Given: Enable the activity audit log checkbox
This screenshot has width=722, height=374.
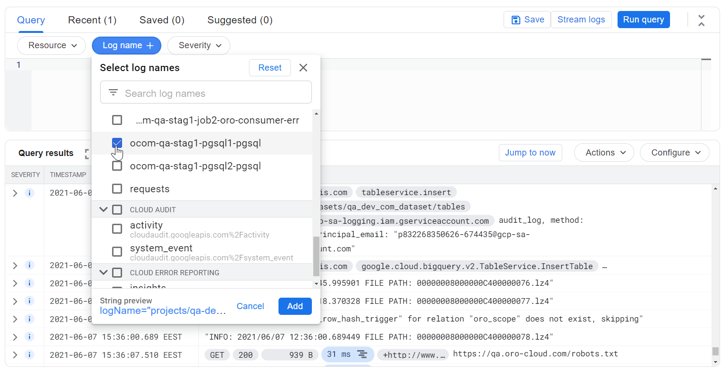Looking at the screenshot, I should [117, 229].
